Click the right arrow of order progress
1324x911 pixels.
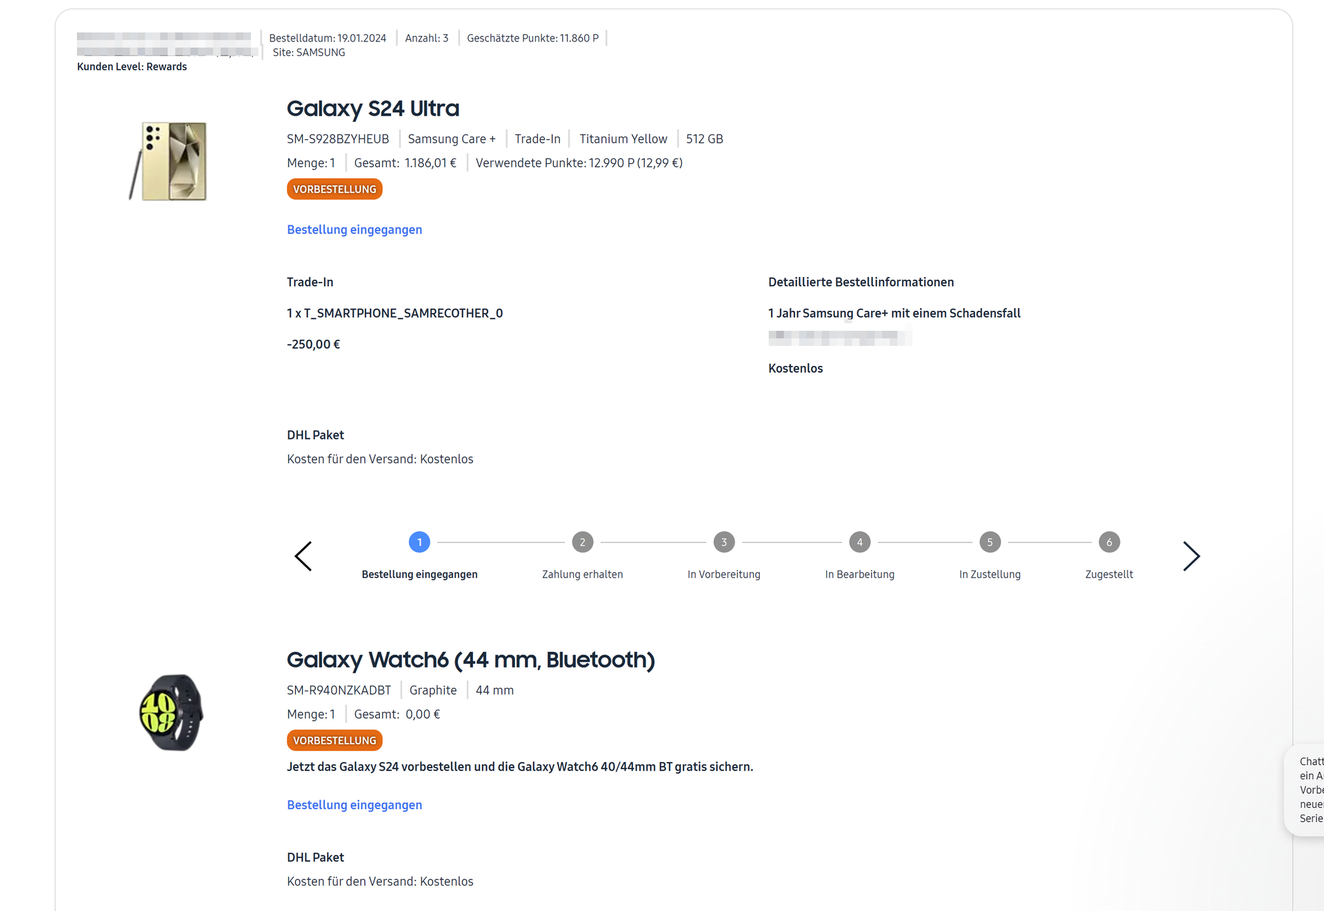click(1191, 556)
